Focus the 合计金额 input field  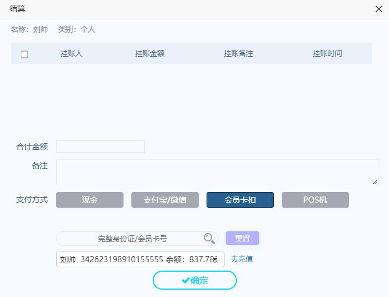click(100, 147)
